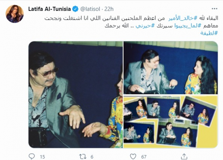
Task: Click the @latisol handle
Action: (90, 9)
